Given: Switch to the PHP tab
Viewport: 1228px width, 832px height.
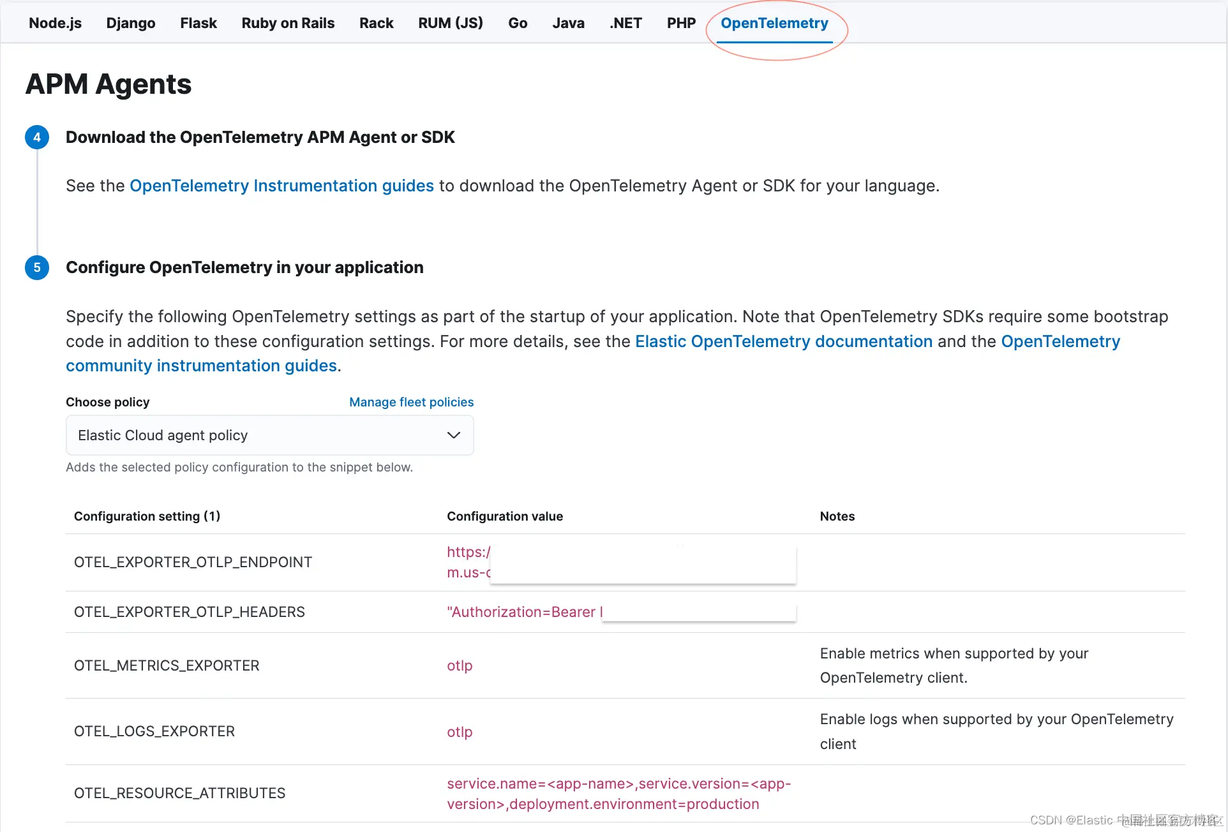Looking at the screenshot, I should (681, 23).
